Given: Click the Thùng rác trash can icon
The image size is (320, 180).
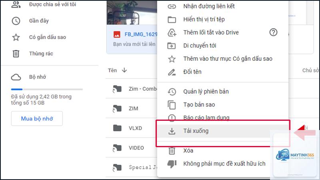Looking at the screenshot, I should [16, 54].
